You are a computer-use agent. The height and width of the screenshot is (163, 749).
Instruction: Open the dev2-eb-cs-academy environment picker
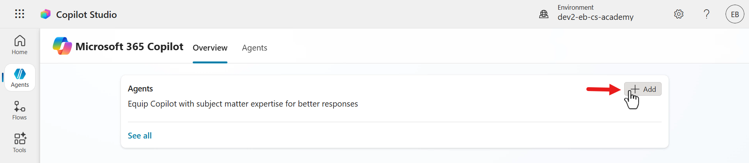pos(595,17)
